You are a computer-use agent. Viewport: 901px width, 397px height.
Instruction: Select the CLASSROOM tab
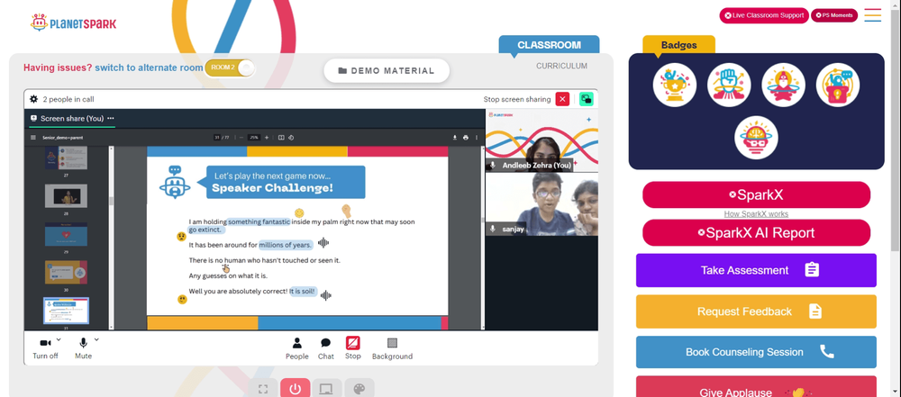pos(549,45)
